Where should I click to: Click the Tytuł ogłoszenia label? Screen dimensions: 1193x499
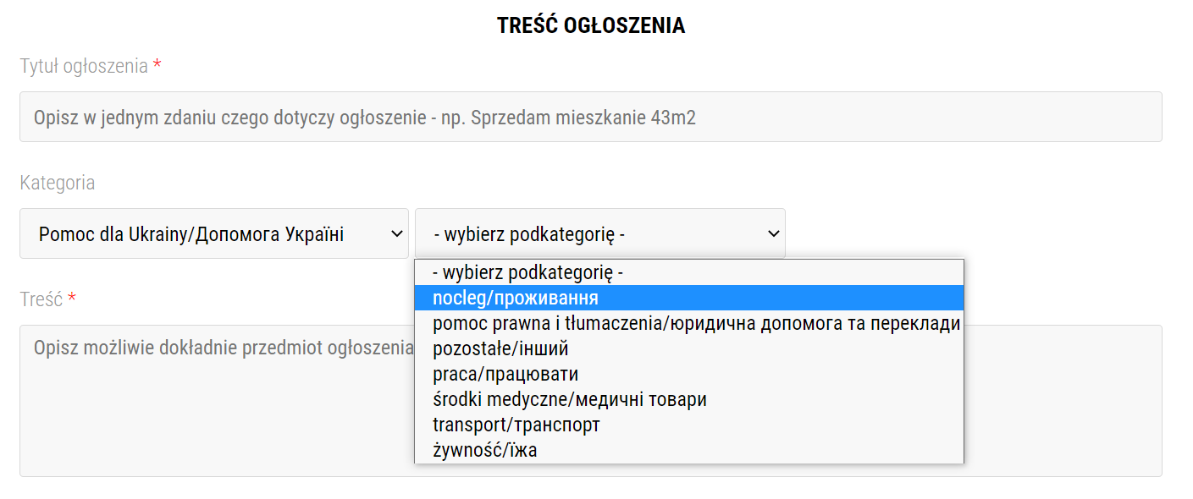click(84, 66)
